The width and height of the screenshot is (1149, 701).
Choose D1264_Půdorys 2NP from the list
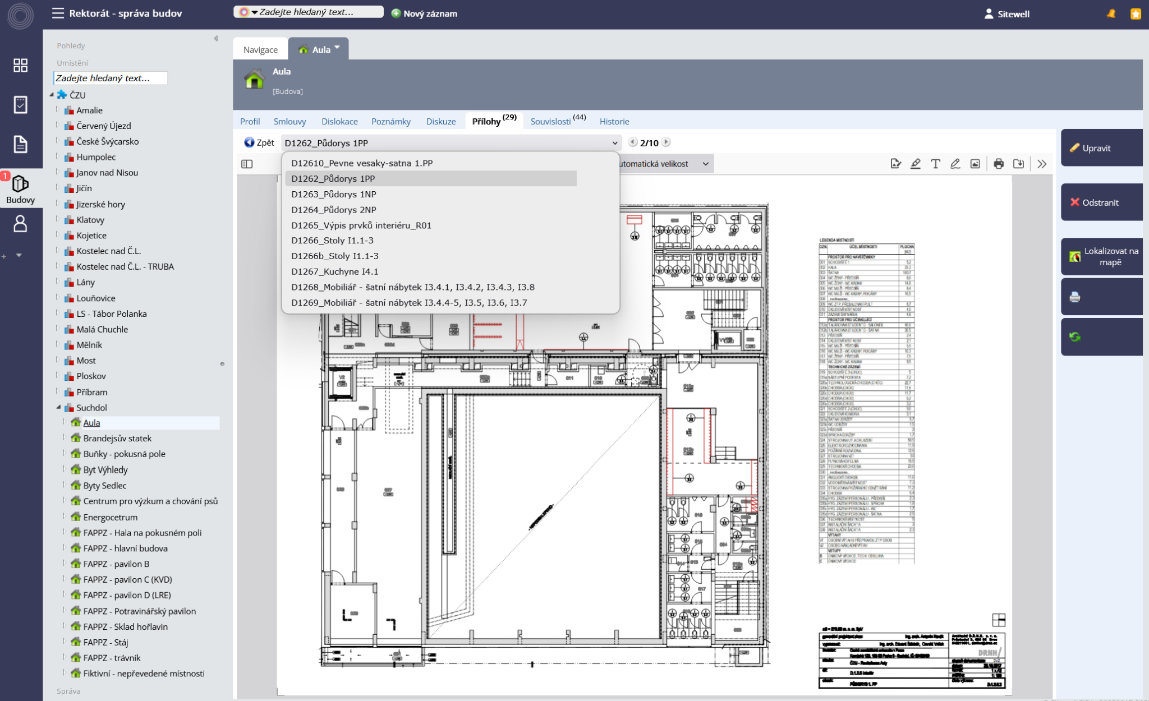pos(333,210)
